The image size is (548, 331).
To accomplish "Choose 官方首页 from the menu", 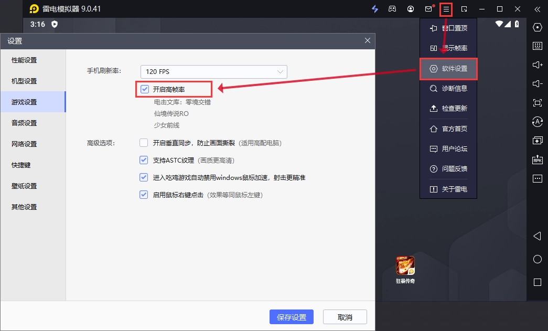I will click(x=448, y=129).
